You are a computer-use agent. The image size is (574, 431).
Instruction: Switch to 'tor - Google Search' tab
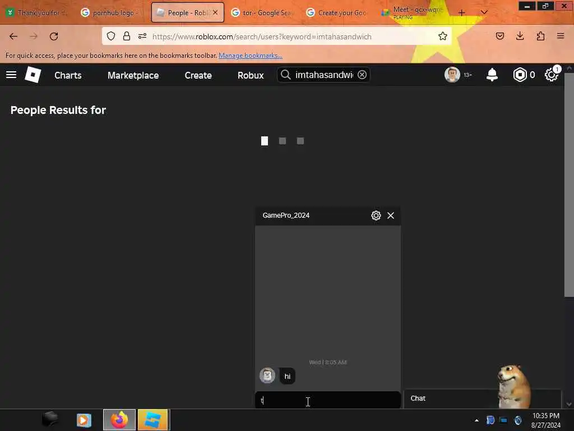tap(262, 13)
